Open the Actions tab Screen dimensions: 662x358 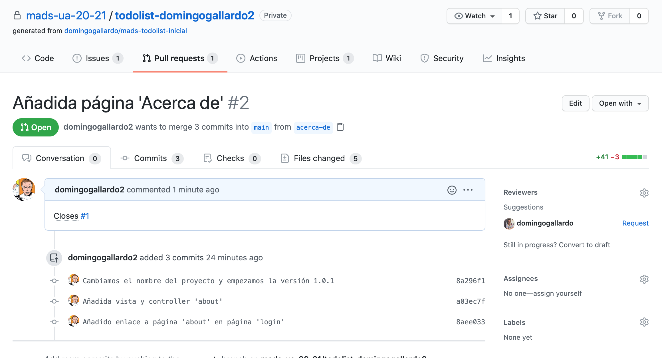(x=256, y=58)
